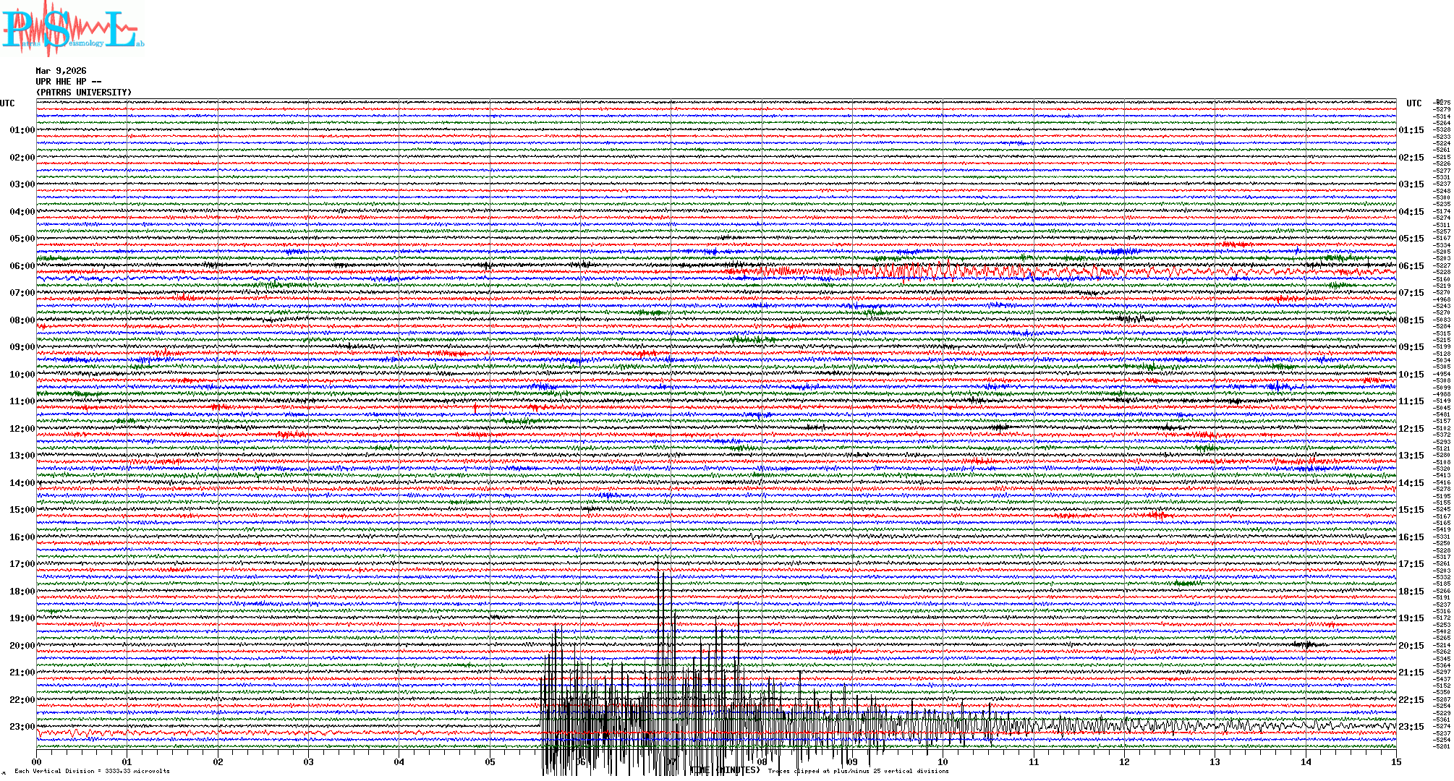The image size is (1454, 781).
Task: Click the PSL Patras Seismology Lab logo
Action: coord(72,29)
